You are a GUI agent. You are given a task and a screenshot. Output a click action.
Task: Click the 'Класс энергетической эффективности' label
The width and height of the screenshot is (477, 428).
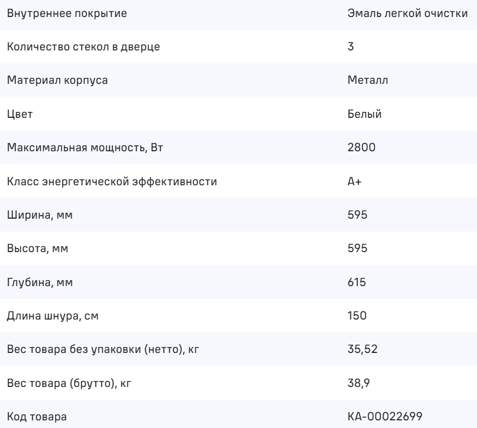click(x=112, y=182)
